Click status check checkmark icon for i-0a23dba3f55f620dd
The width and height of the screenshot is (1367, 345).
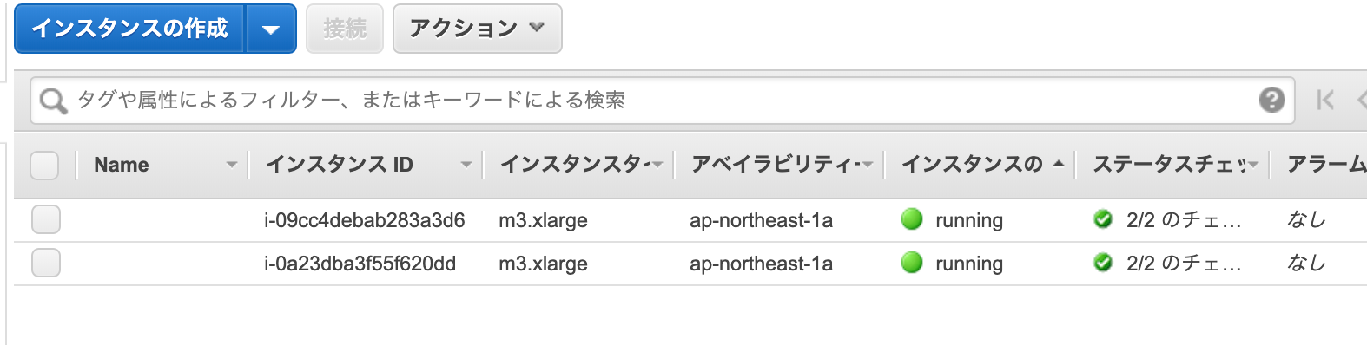click(1103, 262)
